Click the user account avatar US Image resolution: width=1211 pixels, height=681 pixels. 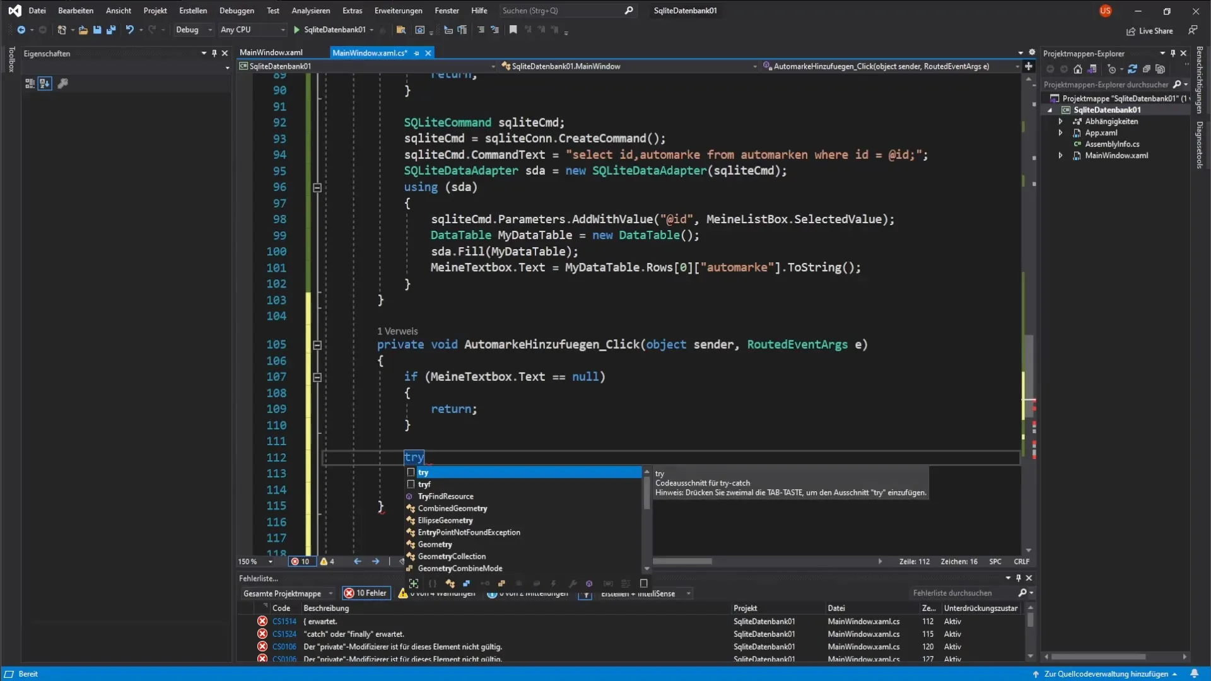[1105, 11]
